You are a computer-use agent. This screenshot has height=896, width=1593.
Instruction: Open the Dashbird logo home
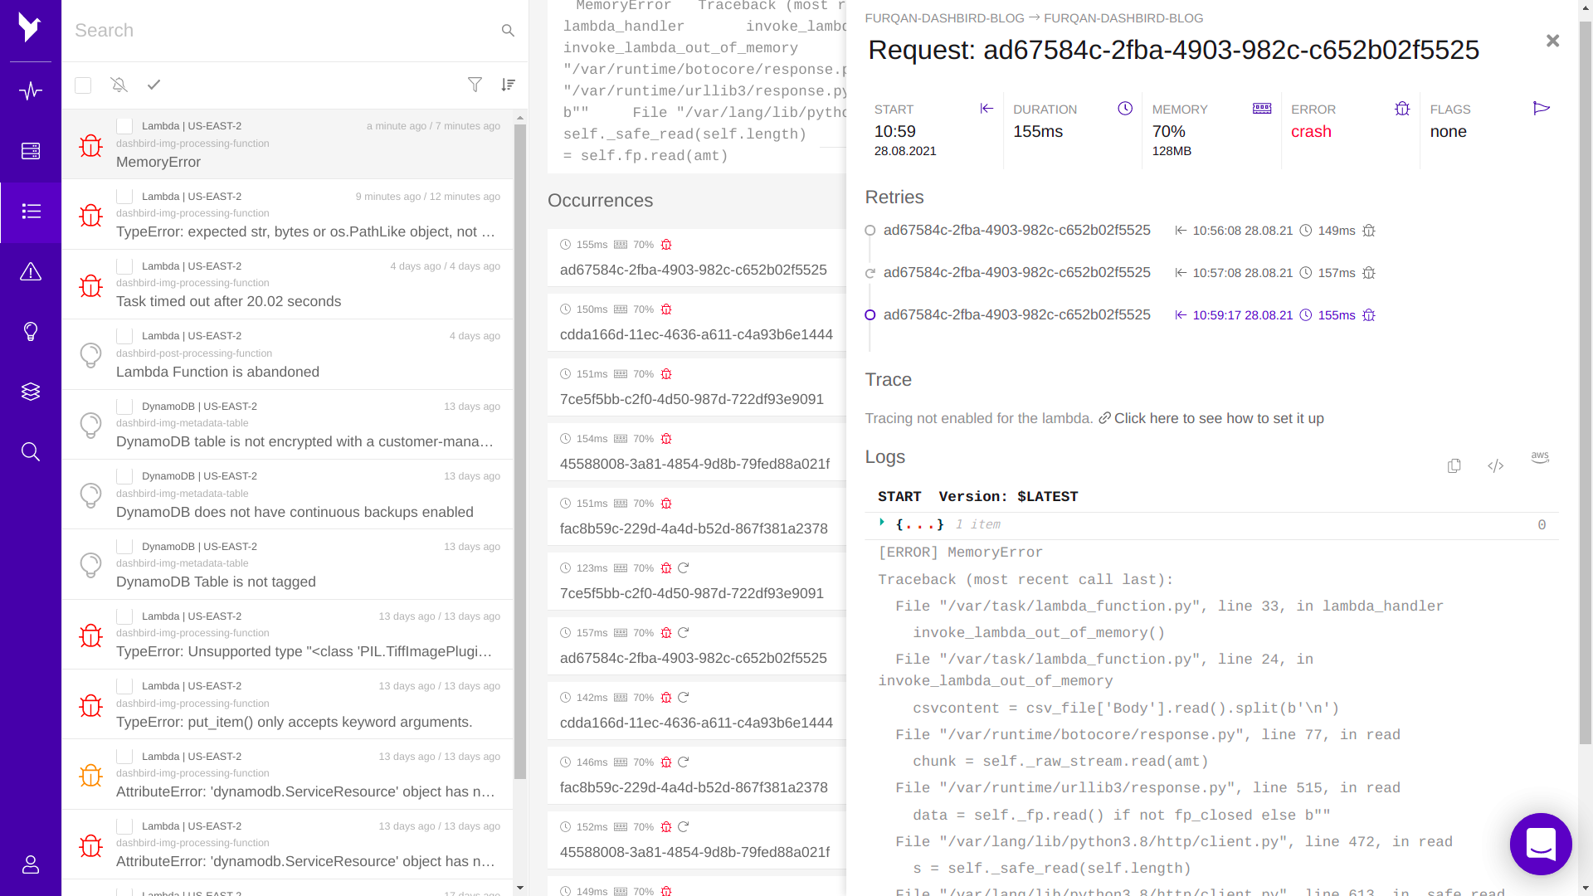point(30,28)
